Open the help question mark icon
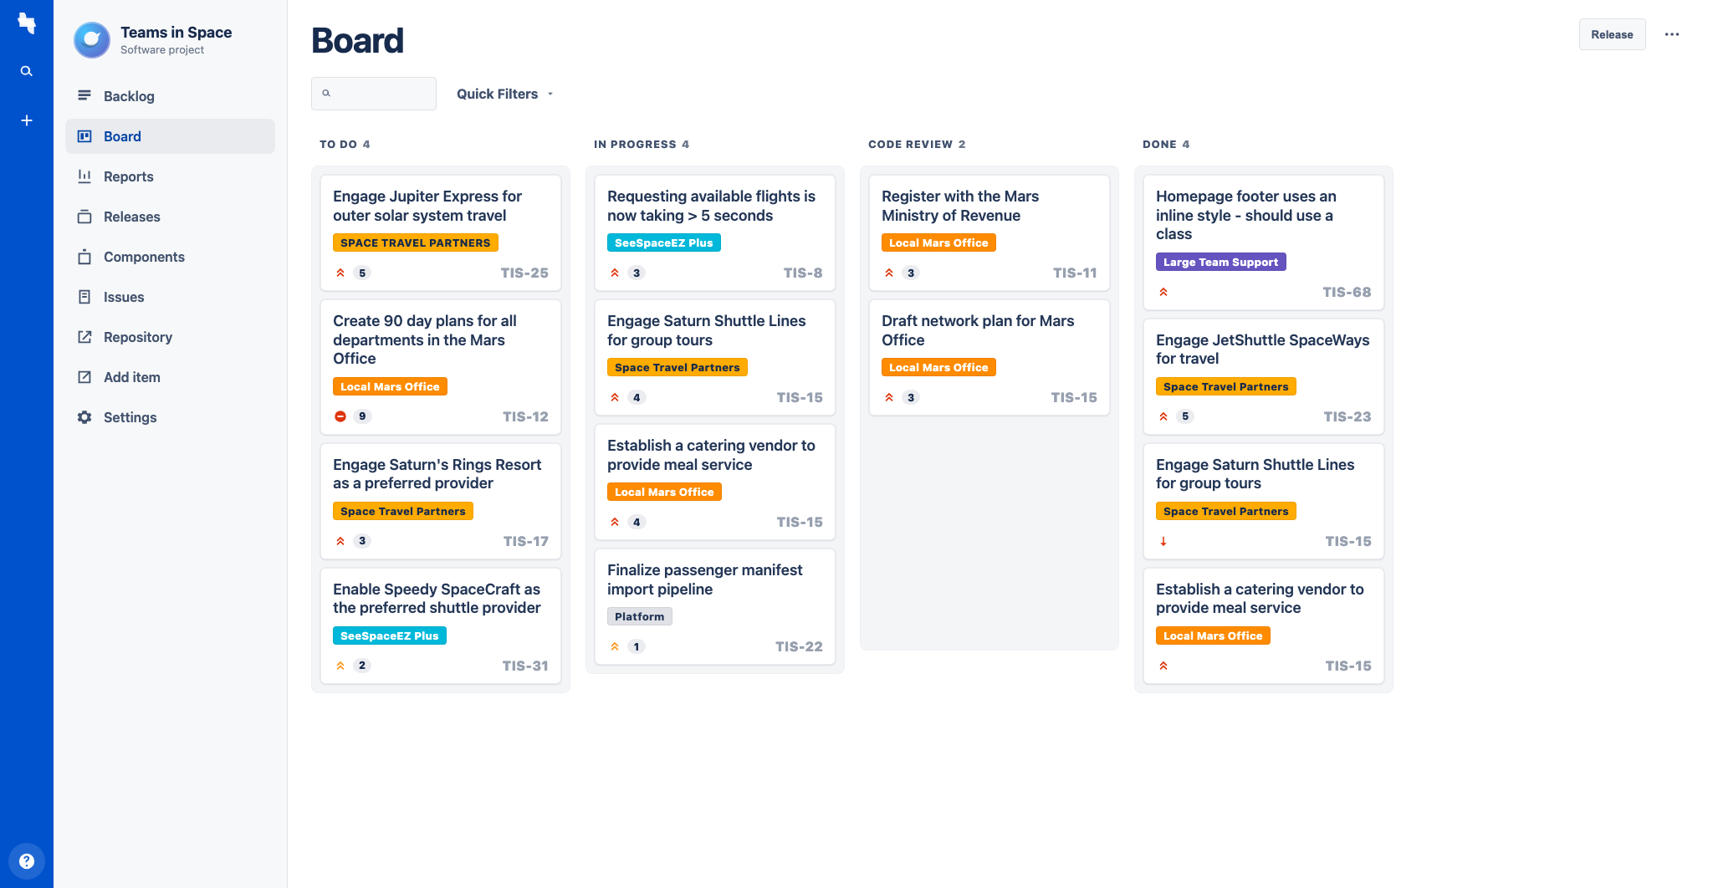 [x=27, y=860]
